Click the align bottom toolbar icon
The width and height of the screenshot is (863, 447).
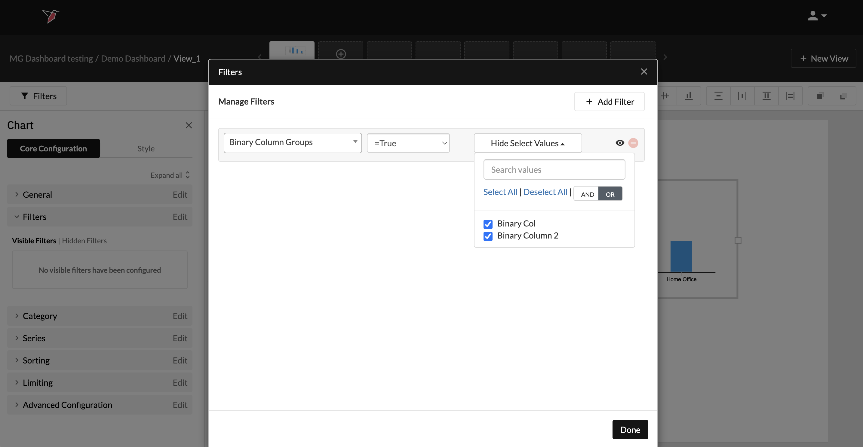[689, 96]
